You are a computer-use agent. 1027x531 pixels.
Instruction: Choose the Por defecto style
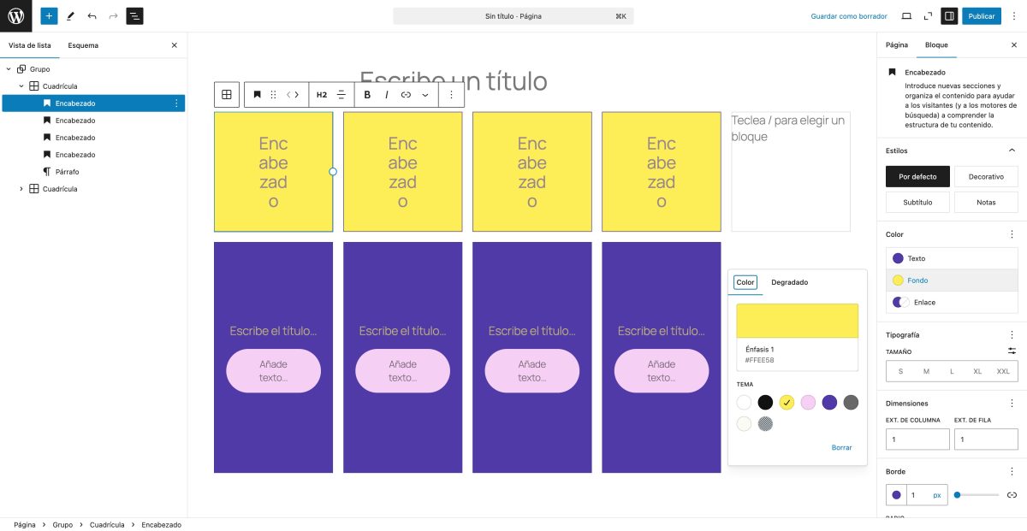coord(917,177)
